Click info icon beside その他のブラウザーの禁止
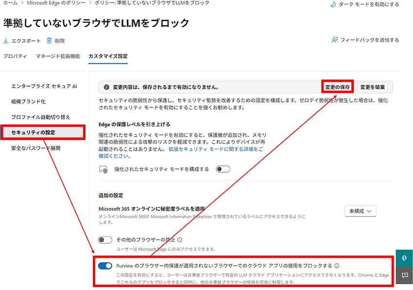The image size is (413, 290). 180,240
